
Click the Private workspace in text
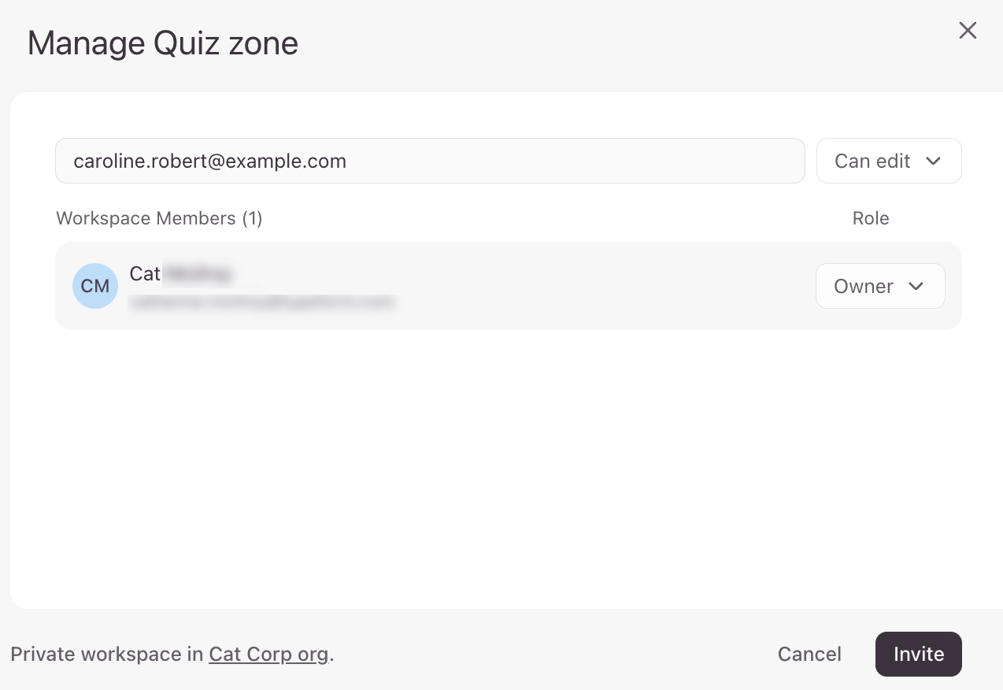[x=106, y=654]
